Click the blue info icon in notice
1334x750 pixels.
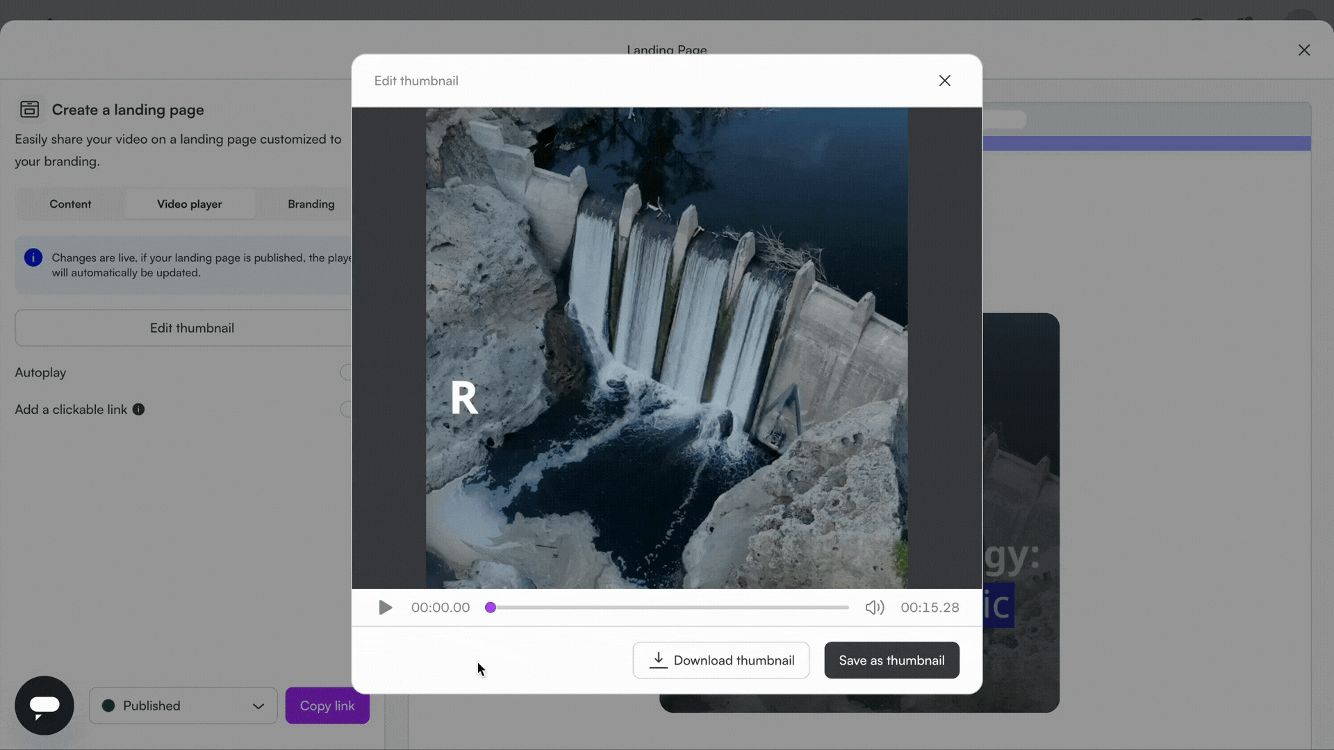[33, 258]
